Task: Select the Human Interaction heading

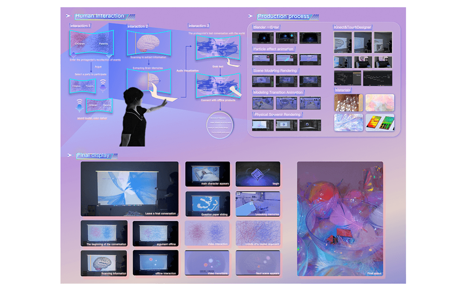Action: coord(100,16)
